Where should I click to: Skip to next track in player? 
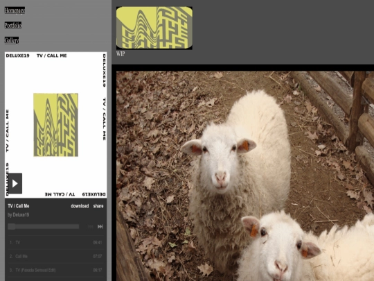tap(100, 226)
